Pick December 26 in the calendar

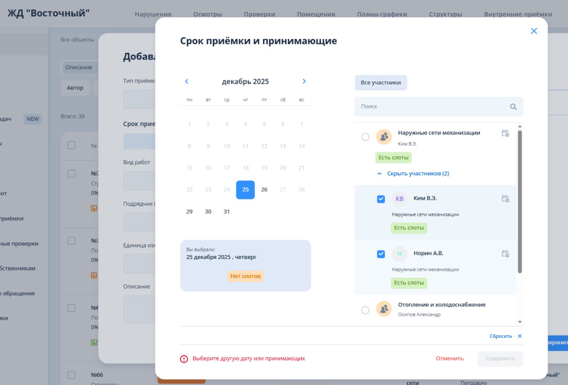click(x=264, y=190)
